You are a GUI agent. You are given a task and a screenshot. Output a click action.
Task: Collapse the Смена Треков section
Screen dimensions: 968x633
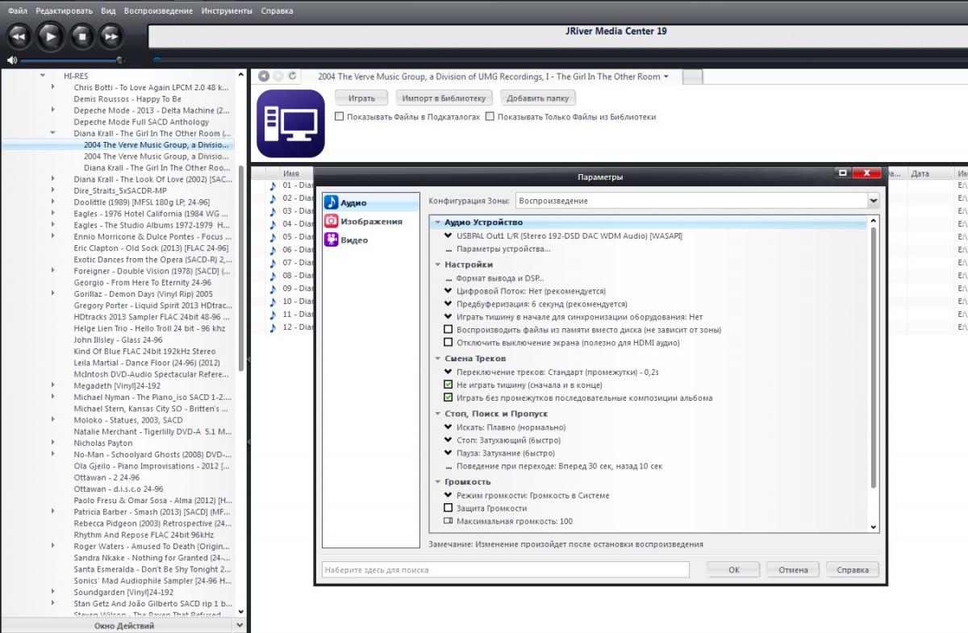pos(438,359)
